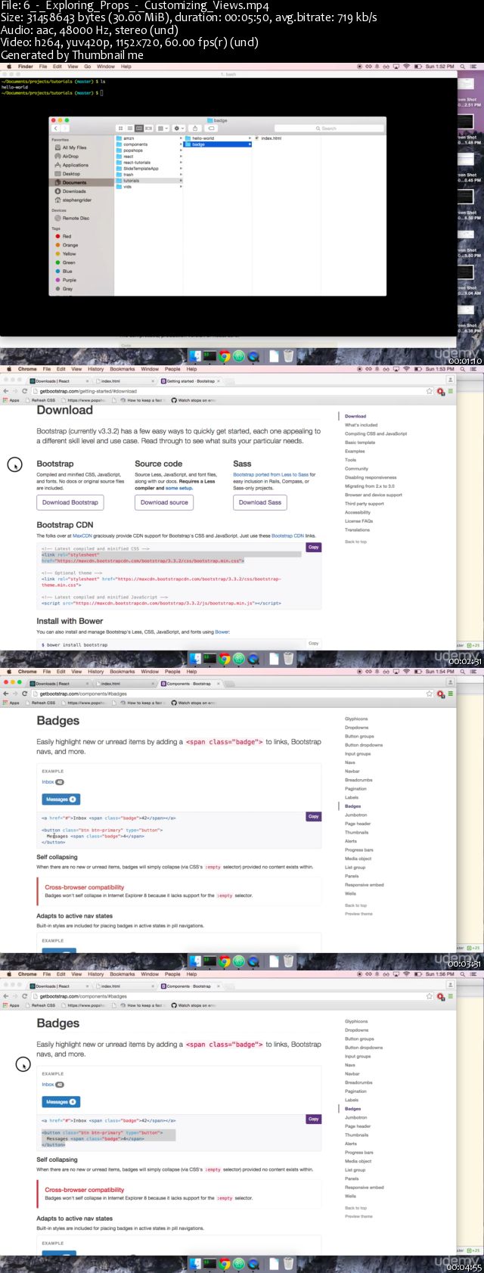Expand the popshops folder column
Viewport: 484px width, 1273px height.
(x=181, y=151)
